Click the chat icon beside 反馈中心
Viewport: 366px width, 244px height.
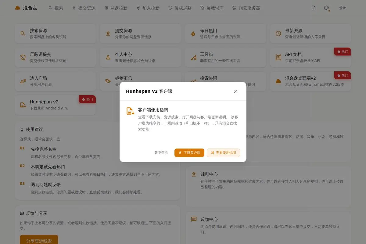pyautogui.click(x=194, y=219)
